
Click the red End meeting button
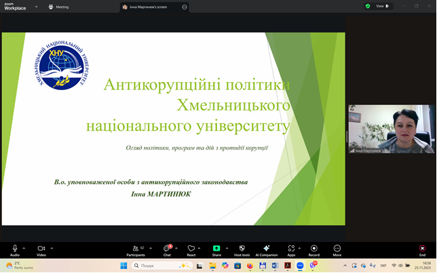(x=422, y=249)
